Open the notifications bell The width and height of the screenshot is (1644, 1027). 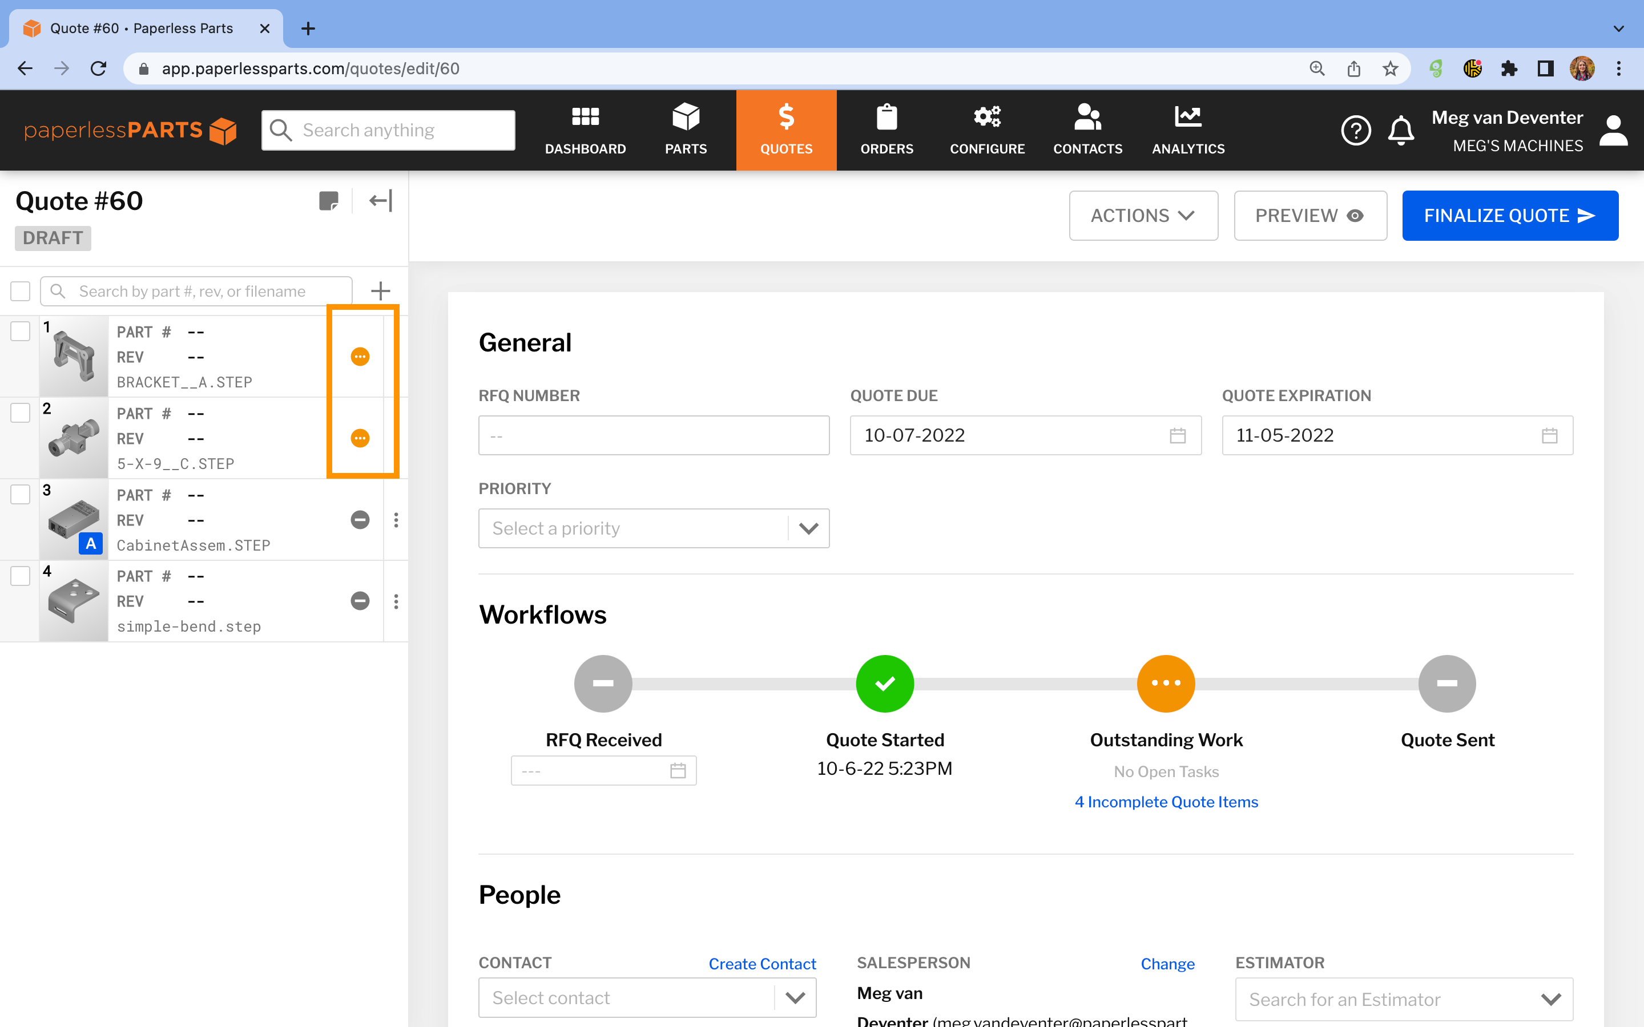point(1401,130)
